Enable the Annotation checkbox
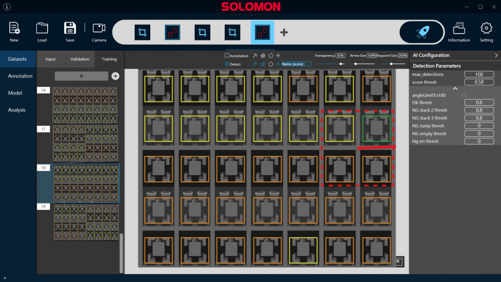The width and height of the screenshot is (501, 282). tap(227, 56)
